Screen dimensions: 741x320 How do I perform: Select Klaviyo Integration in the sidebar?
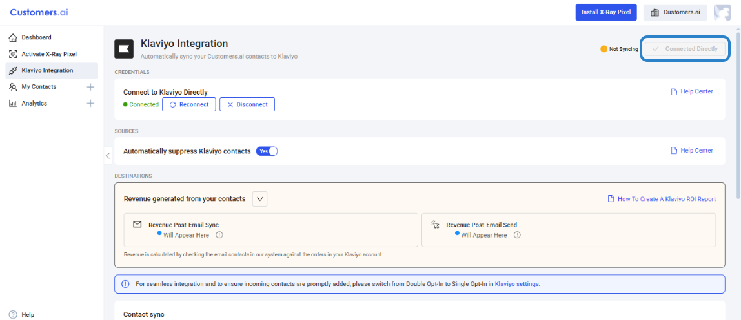47,70
